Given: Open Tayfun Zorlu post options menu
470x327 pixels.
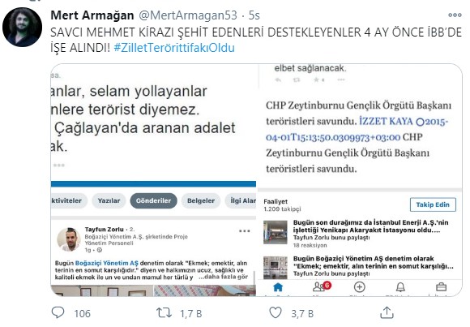Looking at the screenshot, I should pos(245,231).
